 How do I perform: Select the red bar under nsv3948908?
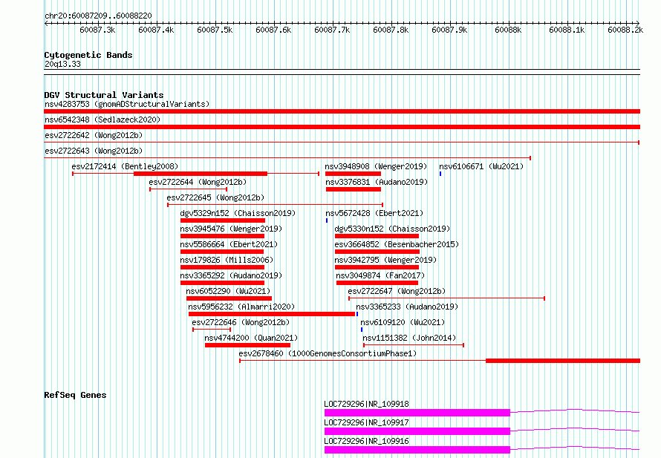(x=353, y=174)
